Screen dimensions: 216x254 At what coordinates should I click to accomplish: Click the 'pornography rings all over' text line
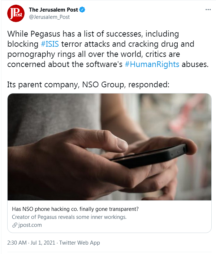pyautogui.click(x=94, y=54)
